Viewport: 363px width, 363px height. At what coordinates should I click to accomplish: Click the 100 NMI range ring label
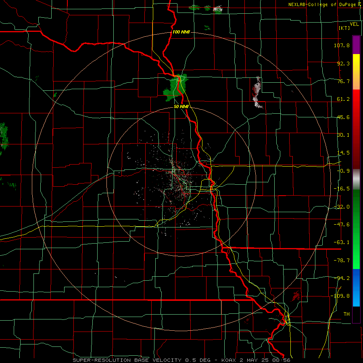coord(181,32)
